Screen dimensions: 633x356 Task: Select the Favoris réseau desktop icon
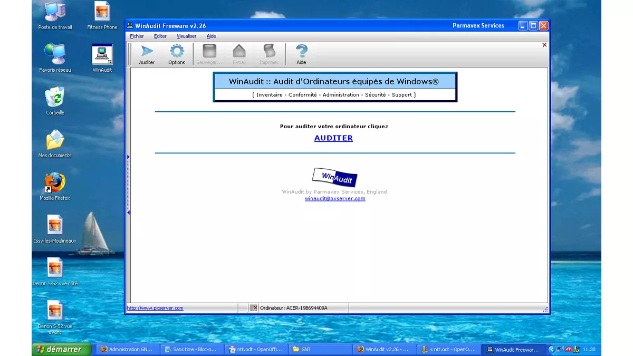click(x=55, y=58)
